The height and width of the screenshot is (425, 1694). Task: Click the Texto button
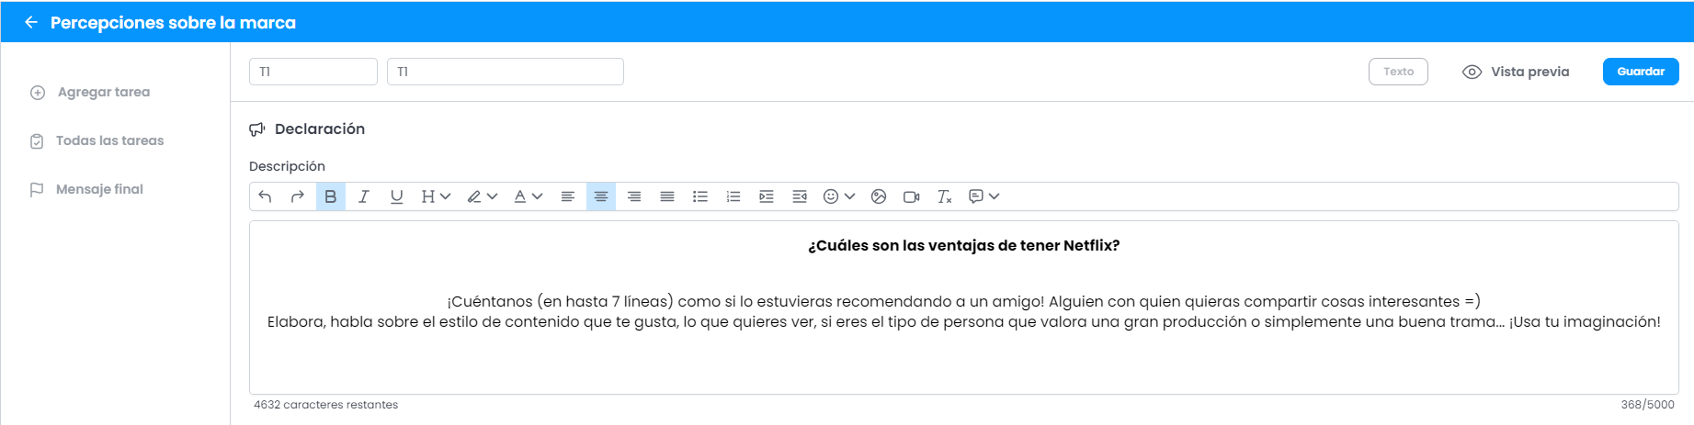pos(1398,72)
